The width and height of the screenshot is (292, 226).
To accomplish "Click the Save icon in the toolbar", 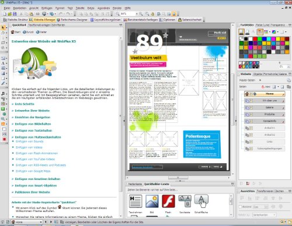I will (x=15, y=14).
